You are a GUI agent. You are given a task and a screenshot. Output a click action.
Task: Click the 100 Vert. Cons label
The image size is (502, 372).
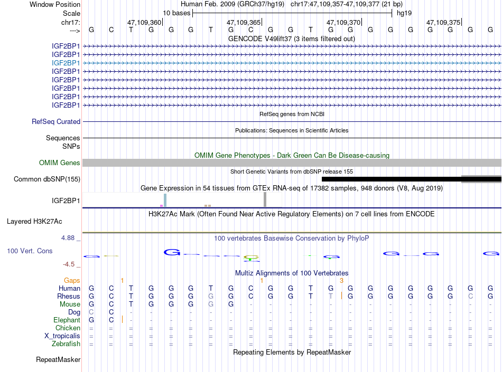pos(30,251)
